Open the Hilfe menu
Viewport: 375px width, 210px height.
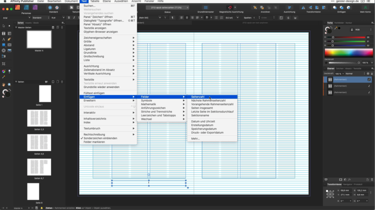[x=160, y=1]
